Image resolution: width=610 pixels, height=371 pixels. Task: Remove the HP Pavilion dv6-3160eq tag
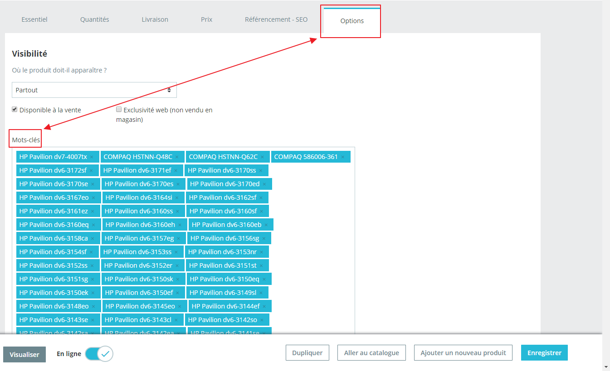(93, 225)
